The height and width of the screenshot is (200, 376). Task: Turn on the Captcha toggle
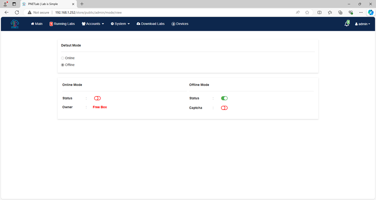pyautogui.click(x=224, y=108)
